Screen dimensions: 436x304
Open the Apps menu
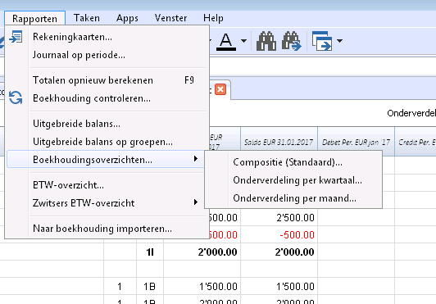tap(127, 18)
